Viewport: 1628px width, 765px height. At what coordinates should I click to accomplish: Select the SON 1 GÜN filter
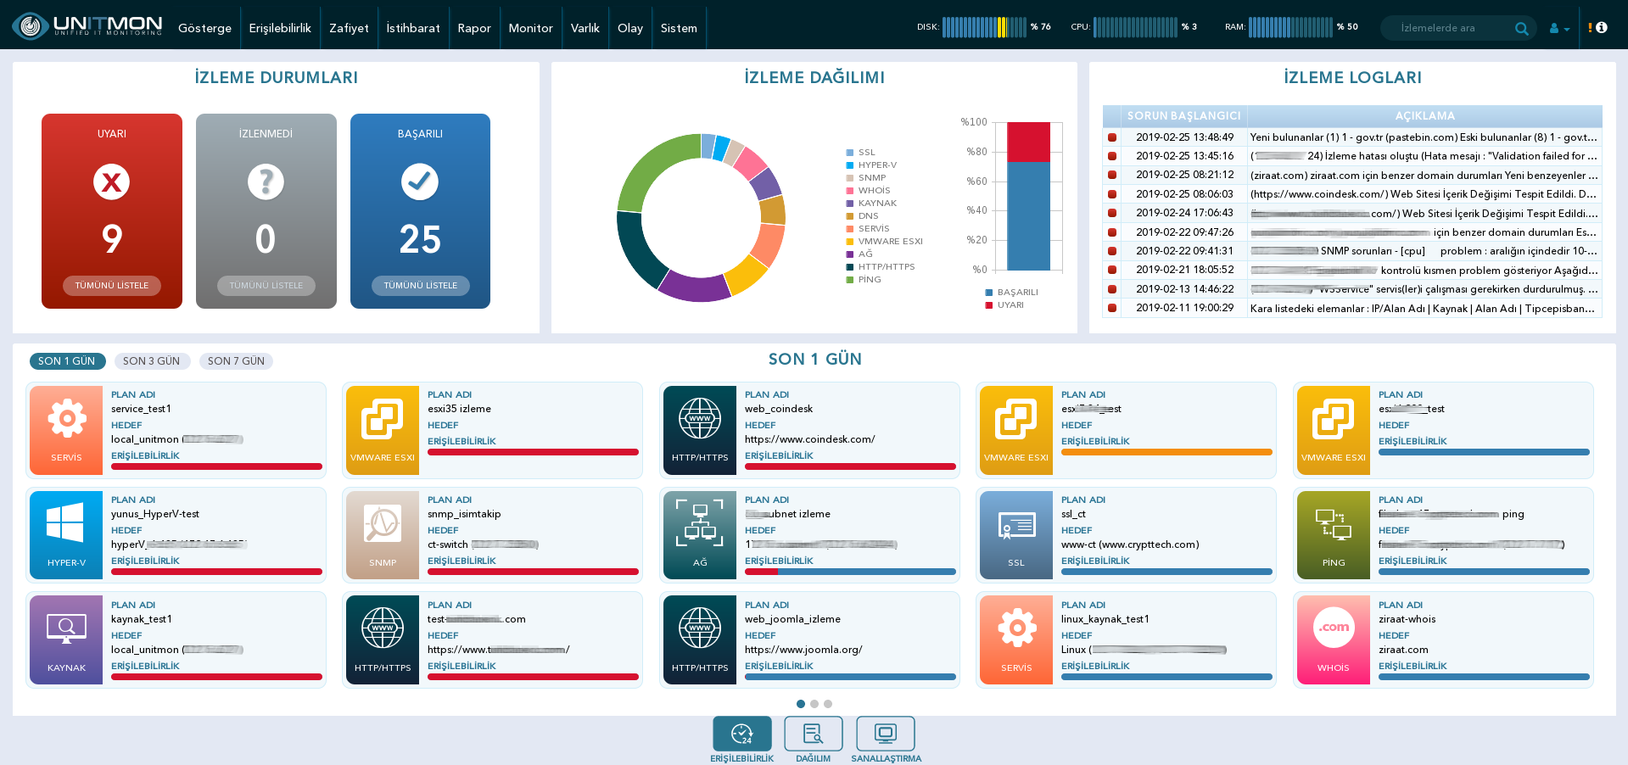(67, 361)
